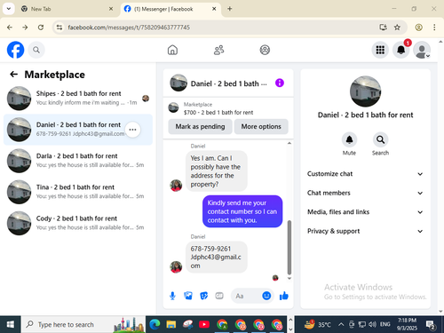Toggle the purple conversation information icon
The height and width of the screenshot is (333, 444).
click(x=280, y=83)
